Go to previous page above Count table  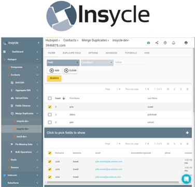174,89
